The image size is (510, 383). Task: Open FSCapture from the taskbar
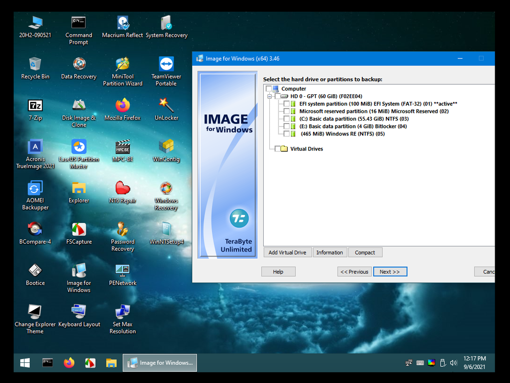pos(90,362)
